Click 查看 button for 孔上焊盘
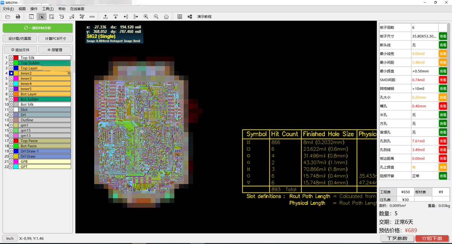This screenshot has height=244, width=452. pyautogui.click(x=443, y=167)
